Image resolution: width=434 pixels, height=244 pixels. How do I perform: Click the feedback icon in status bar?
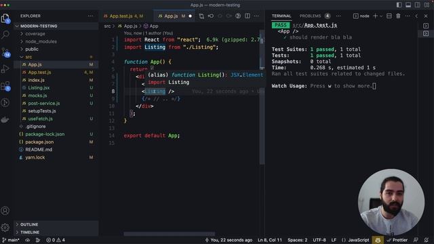pos(416,240)
